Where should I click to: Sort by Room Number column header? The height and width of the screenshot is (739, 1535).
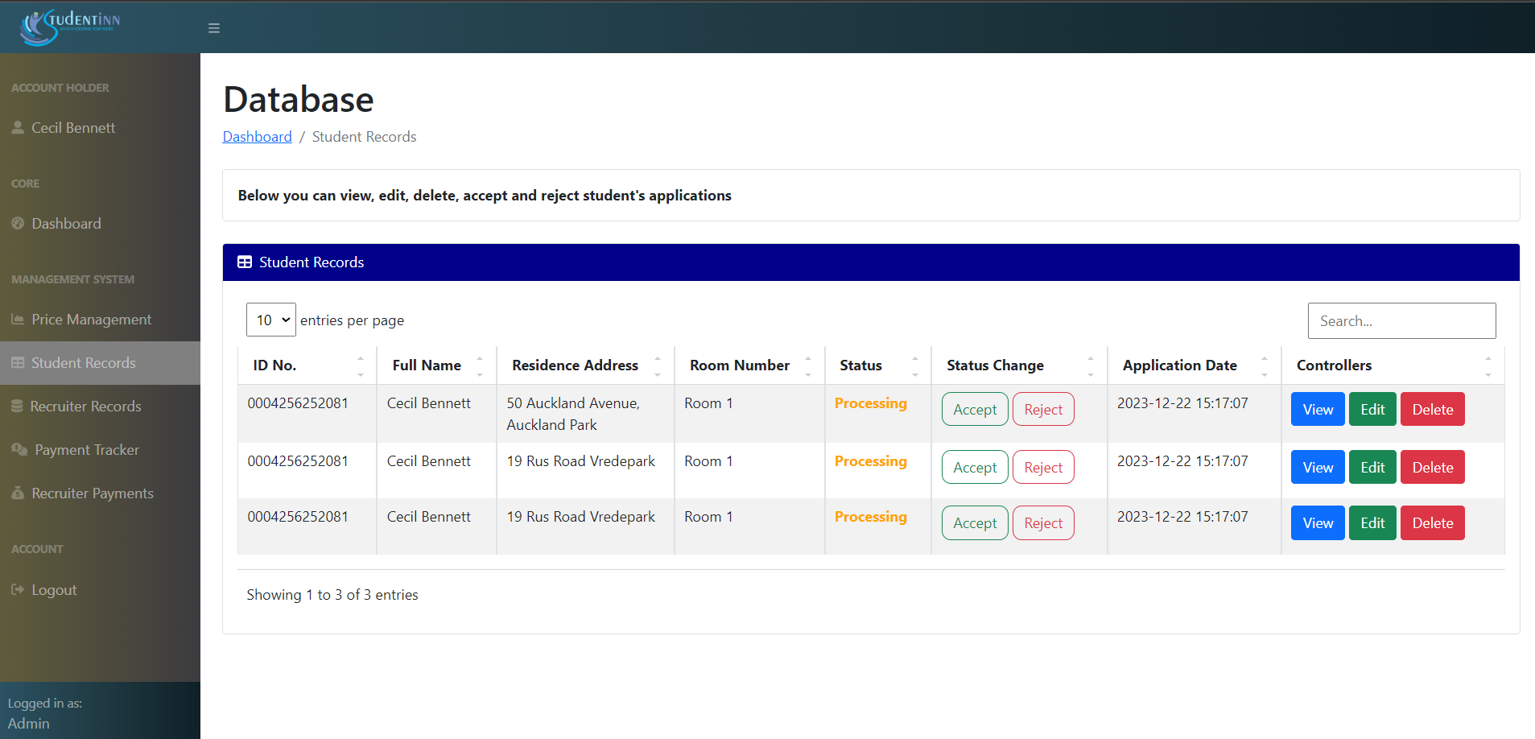[x=749, y=365]
